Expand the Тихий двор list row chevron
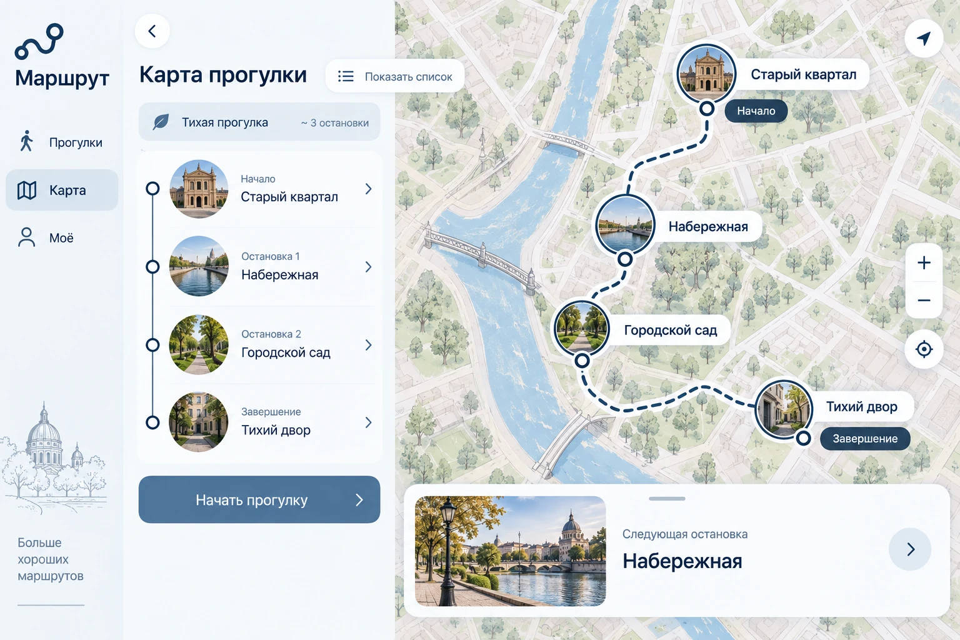This screenshot has width=960, height=640. click(368, 422)
